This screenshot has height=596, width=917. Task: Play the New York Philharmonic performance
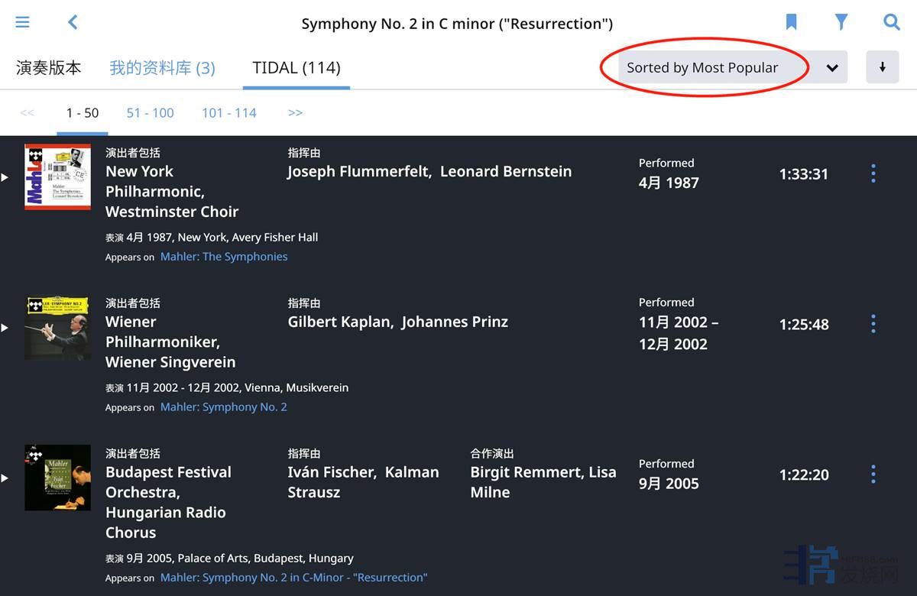(x=5, y=177)
